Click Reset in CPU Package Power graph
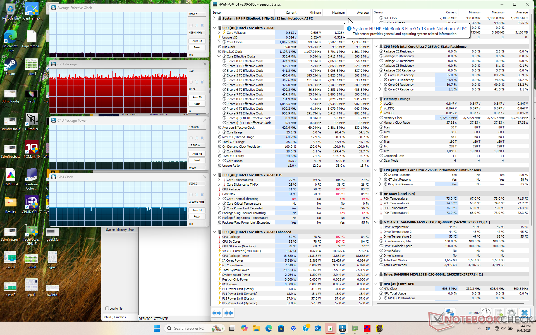536x335 pixels. [197, 160]
